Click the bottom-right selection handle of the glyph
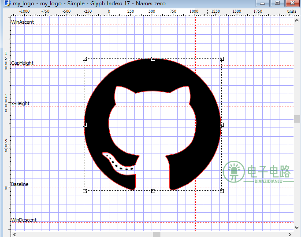The width and height of the screenshot is (301, 237). 222,191
